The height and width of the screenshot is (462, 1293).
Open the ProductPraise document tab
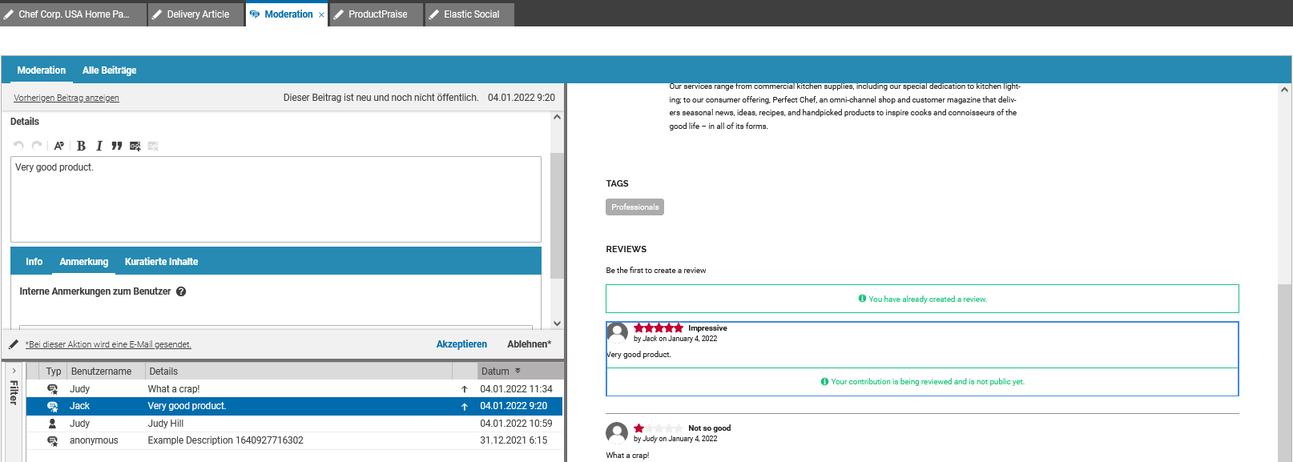pos(377,14)
